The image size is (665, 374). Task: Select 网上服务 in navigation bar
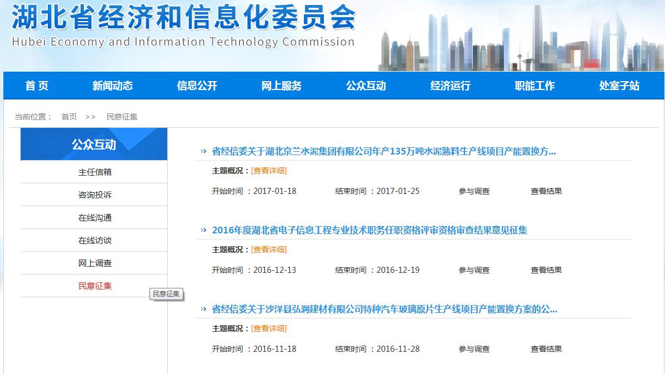pyautogui.click(x=281, y=86)
